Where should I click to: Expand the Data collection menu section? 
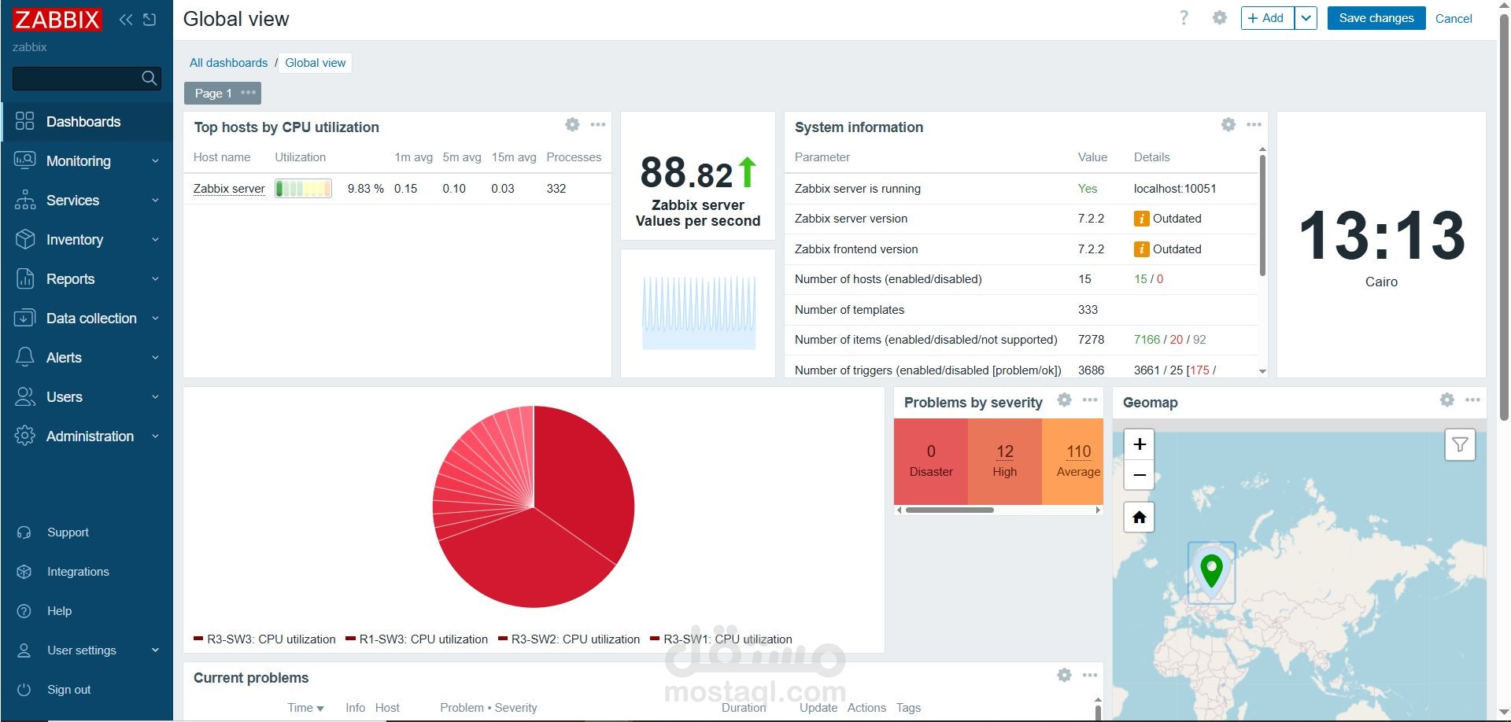(87, 319)
